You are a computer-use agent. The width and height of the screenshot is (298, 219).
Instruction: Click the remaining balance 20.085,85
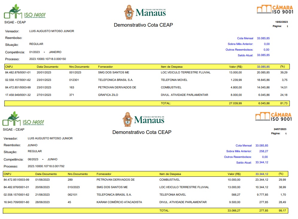tap(263, 73)
